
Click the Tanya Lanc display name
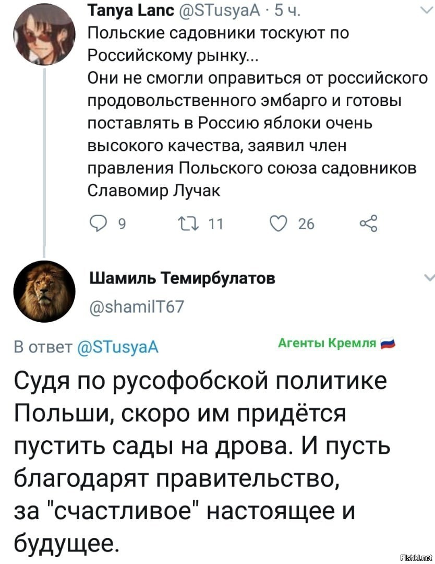pos(131,11)
